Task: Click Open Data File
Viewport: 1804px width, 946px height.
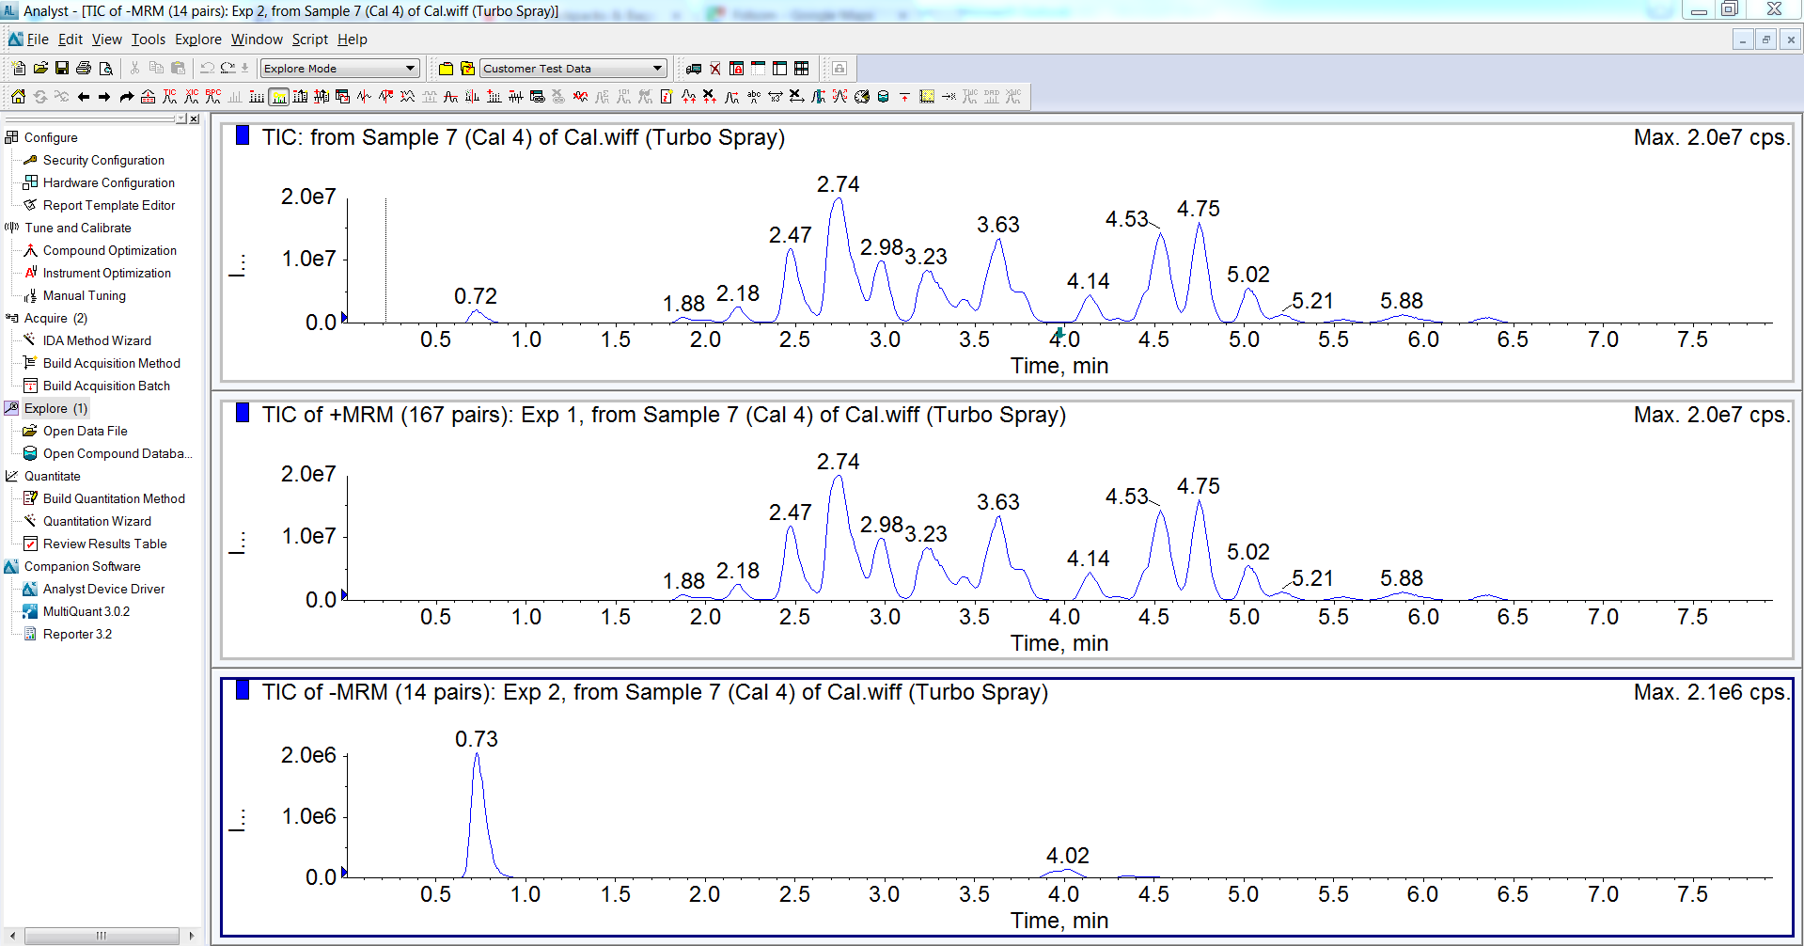Action: (86, 431)
